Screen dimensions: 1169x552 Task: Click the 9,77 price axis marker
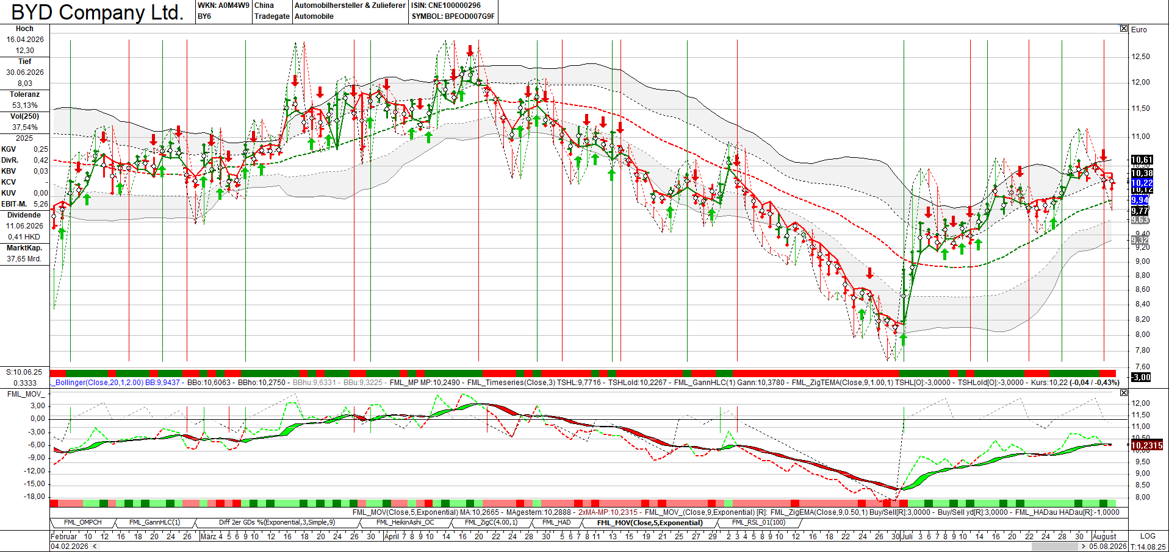click(x=1140, y=211)
